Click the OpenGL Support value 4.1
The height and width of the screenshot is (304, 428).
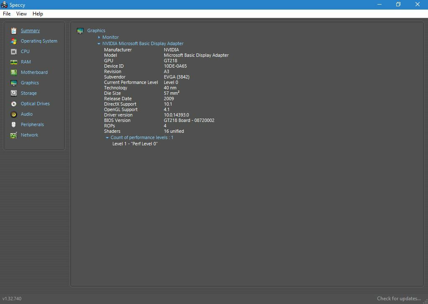coord(166,109)
